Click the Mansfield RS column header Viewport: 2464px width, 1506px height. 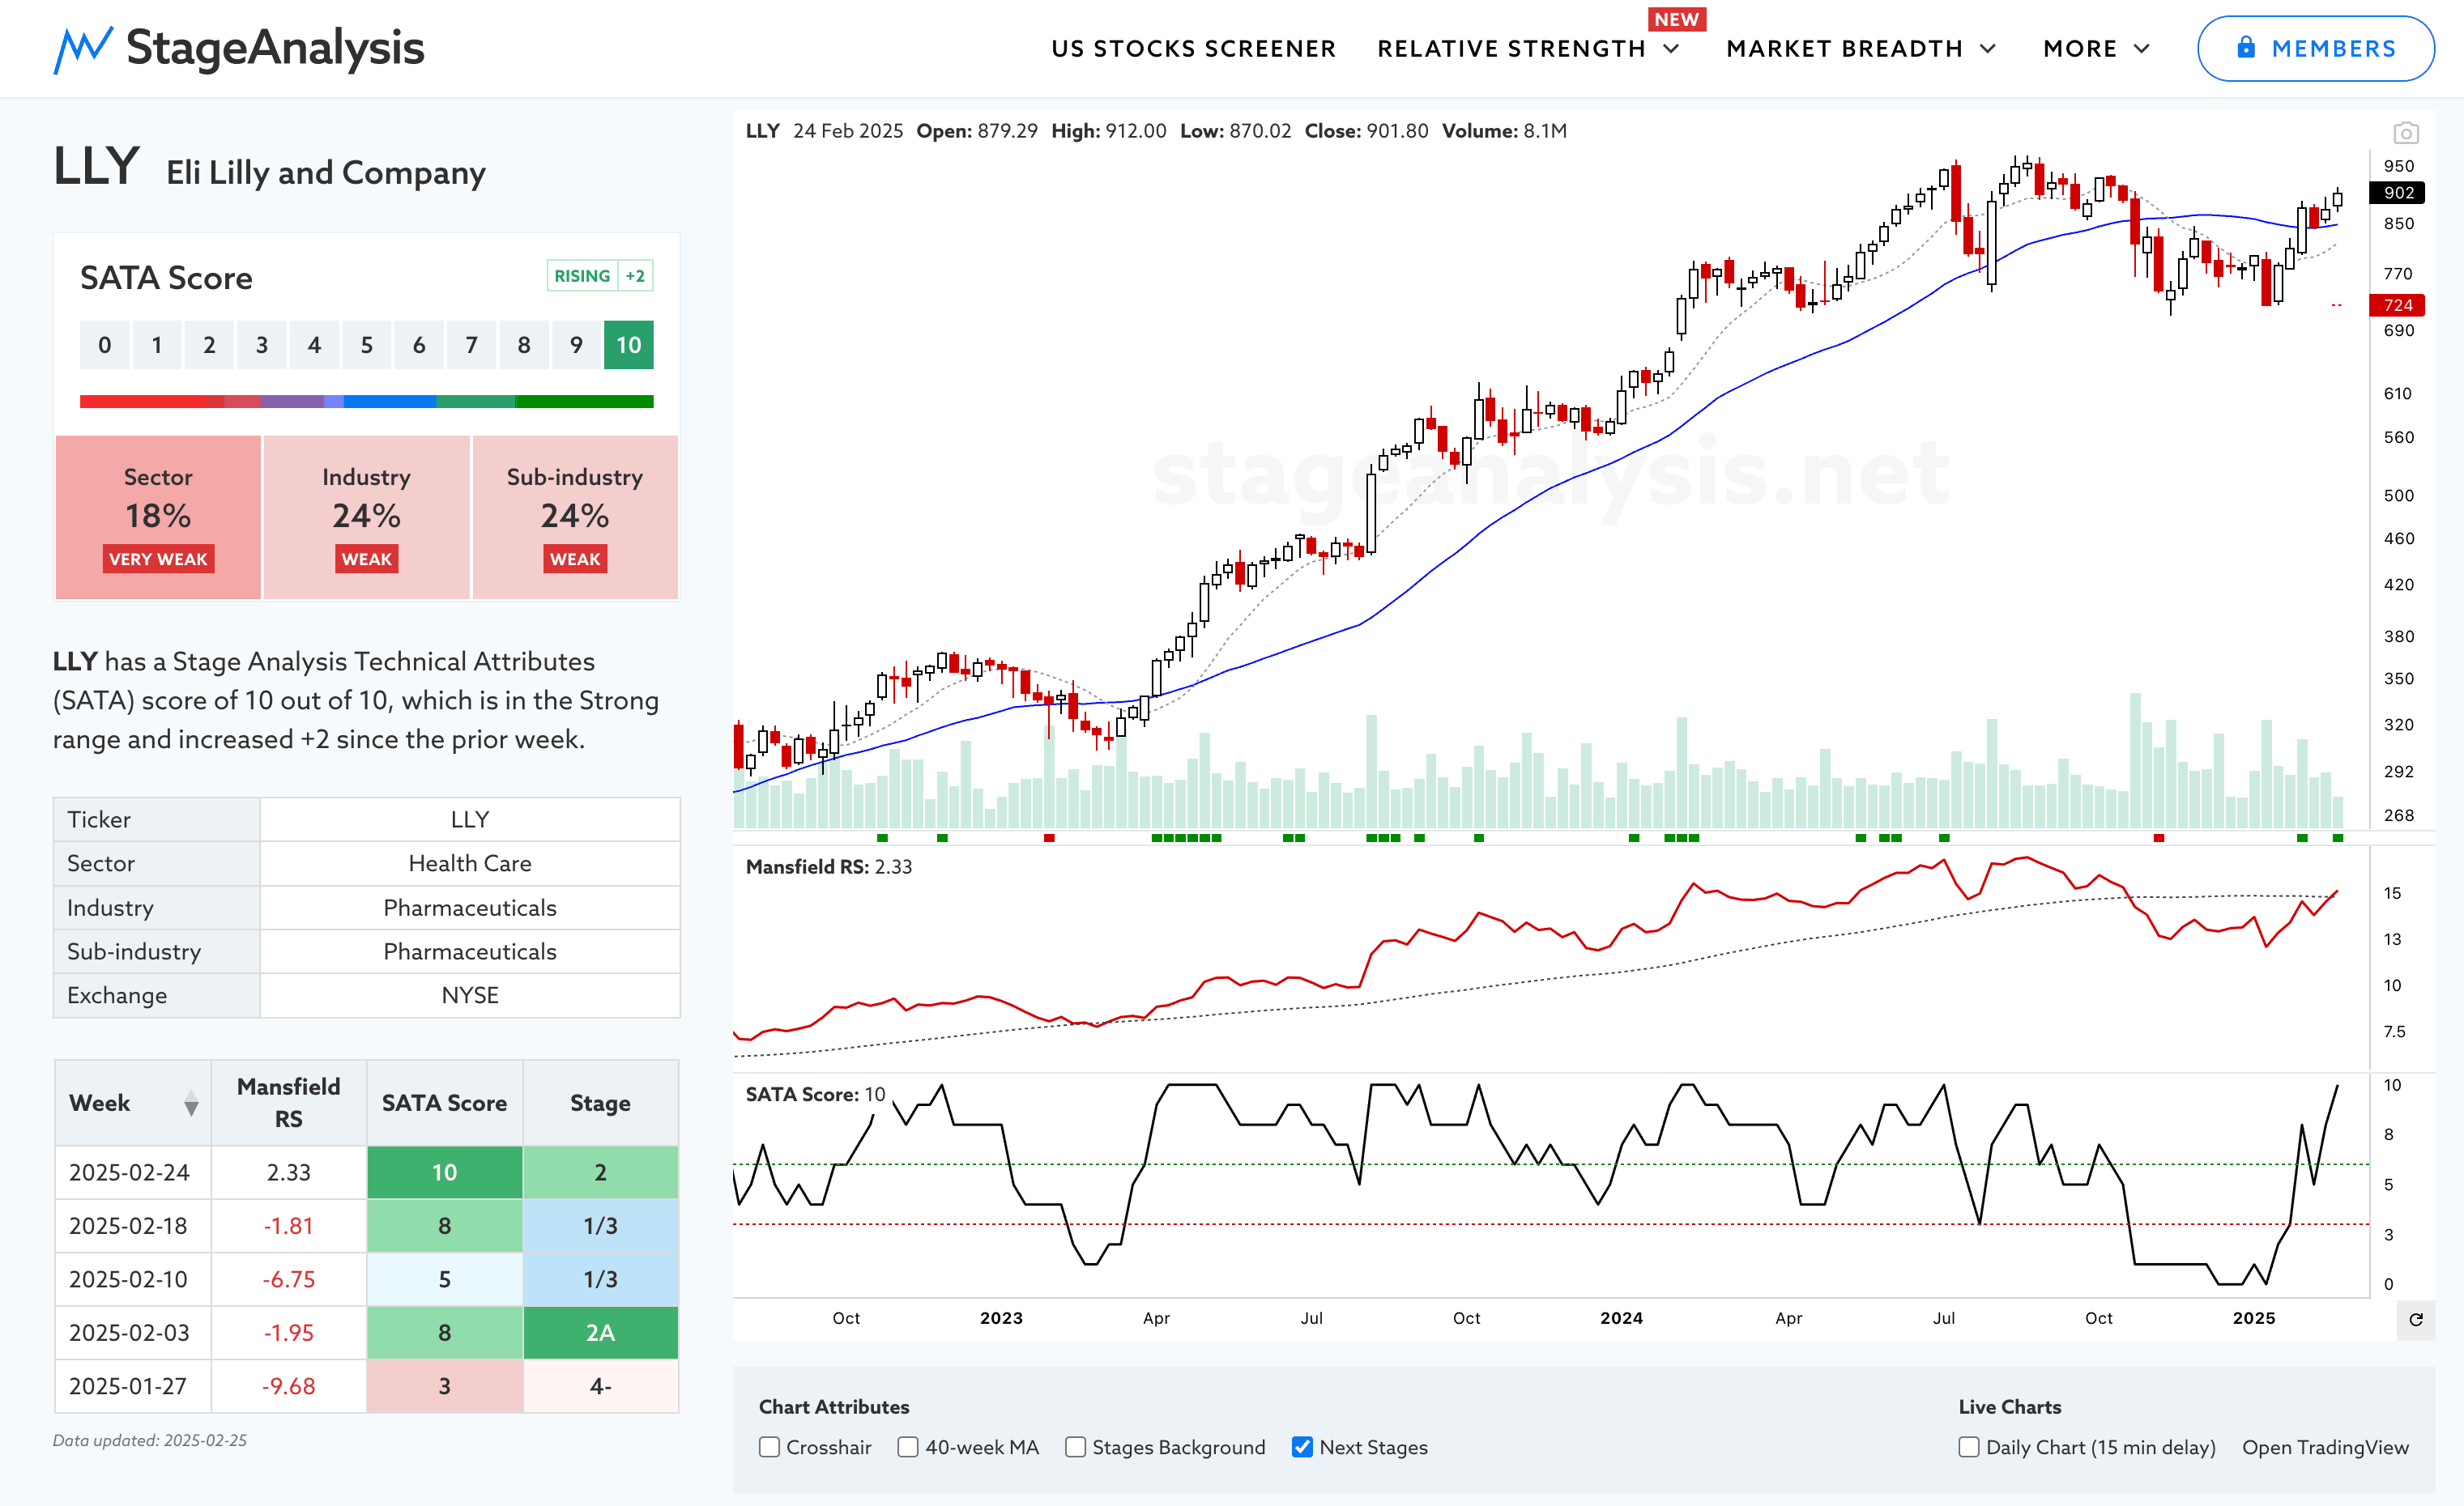288,1104
